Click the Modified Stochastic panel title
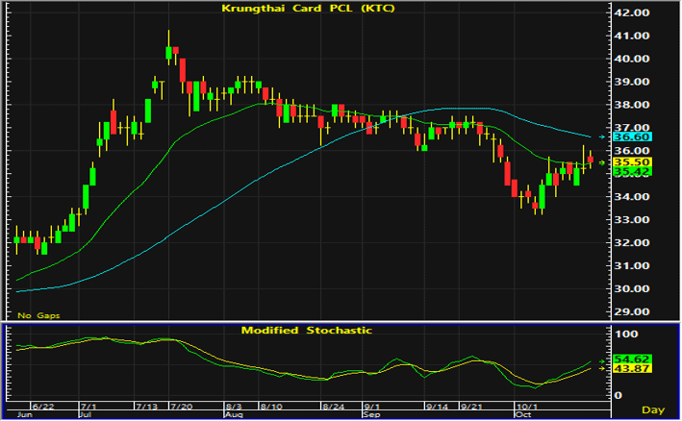The height and width of the screenshot is (421, 682). pos(307,331)
